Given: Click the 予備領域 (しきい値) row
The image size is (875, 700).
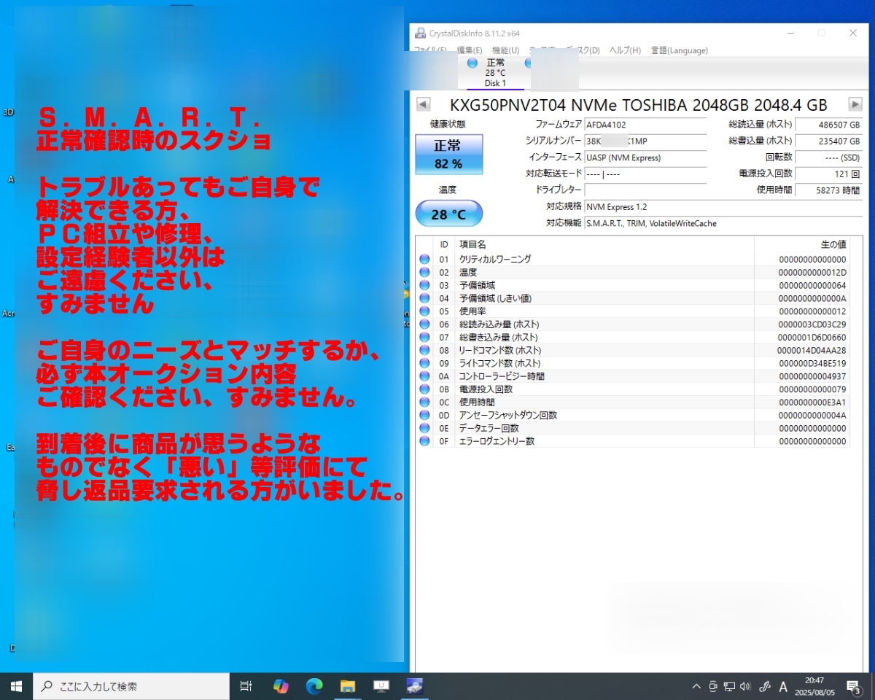Looking at the screenshot, I should coord(632,298).
